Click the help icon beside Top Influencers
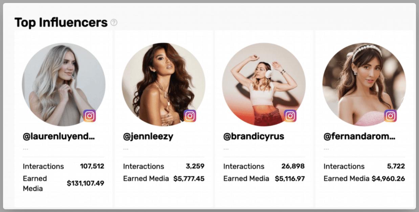This screenshot has height=212, width=419. (114, 23)
